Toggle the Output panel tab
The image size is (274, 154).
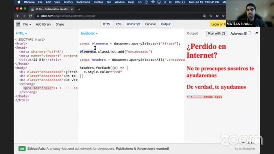166,24
